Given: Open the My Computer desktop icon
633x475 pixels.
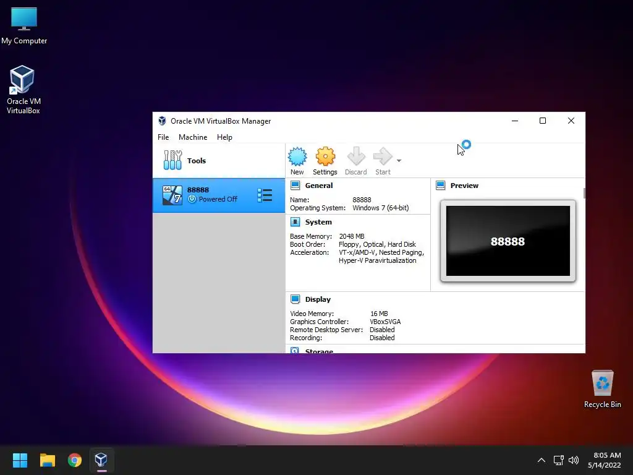Looking at the screenshot, I should coord(24,26).
